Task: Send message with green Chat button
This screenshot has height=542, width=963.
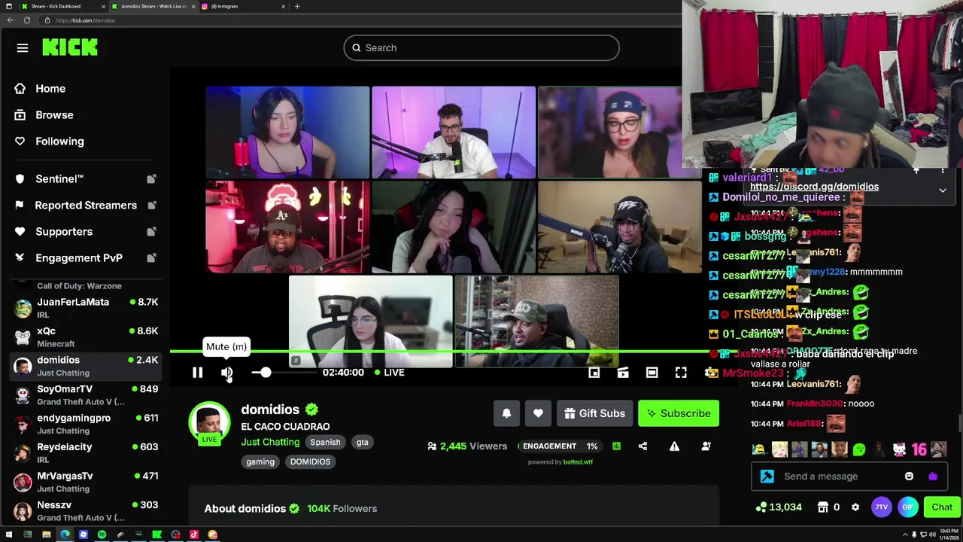Action: pos(942,507)
